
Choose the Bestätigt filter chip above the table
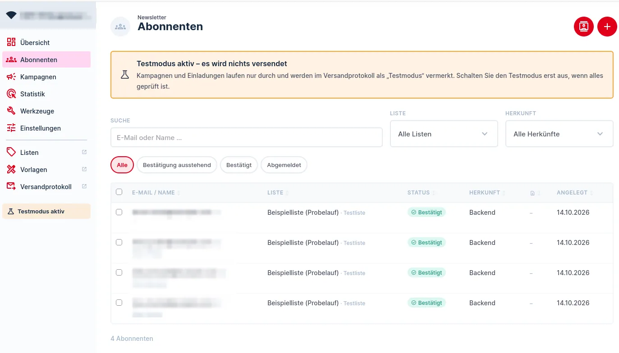[239, 165]
